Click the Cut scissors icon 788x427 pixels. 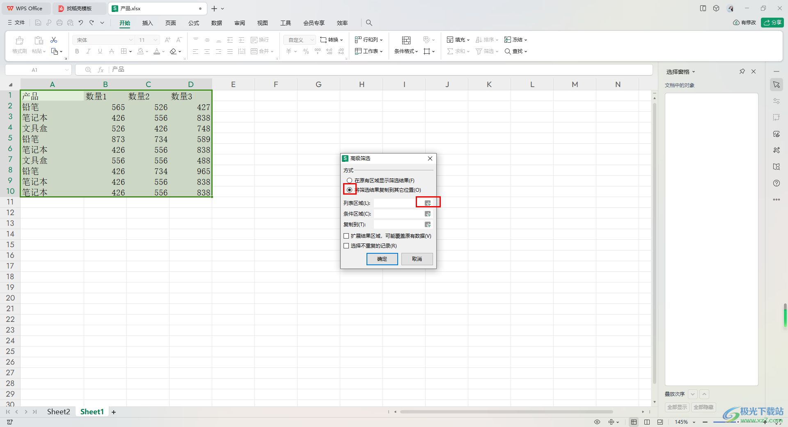[54, 40]
